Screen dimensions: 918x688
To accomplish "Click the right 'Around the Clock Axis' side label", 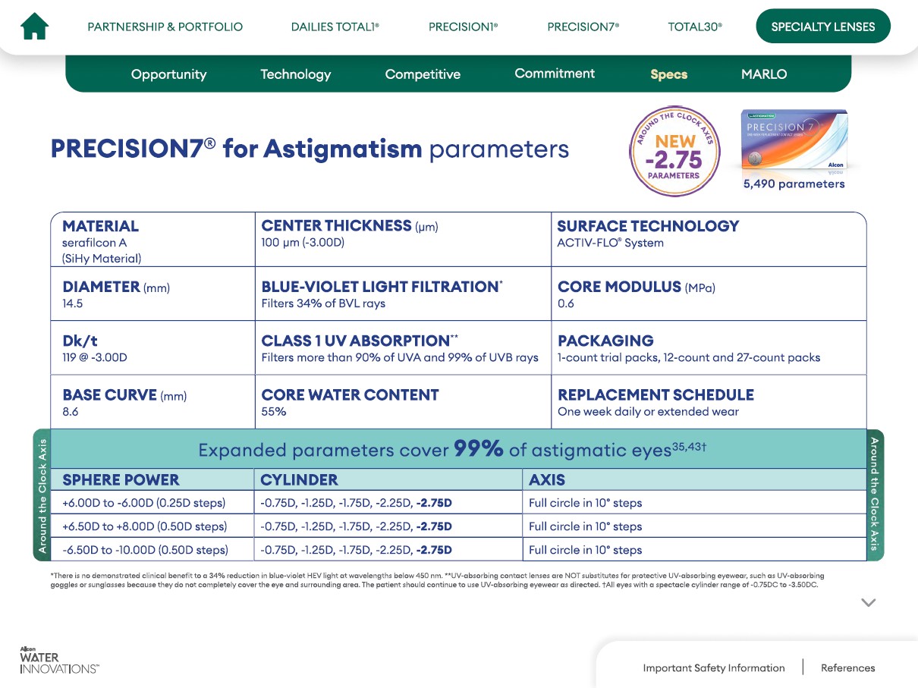I will click(875, 495).
